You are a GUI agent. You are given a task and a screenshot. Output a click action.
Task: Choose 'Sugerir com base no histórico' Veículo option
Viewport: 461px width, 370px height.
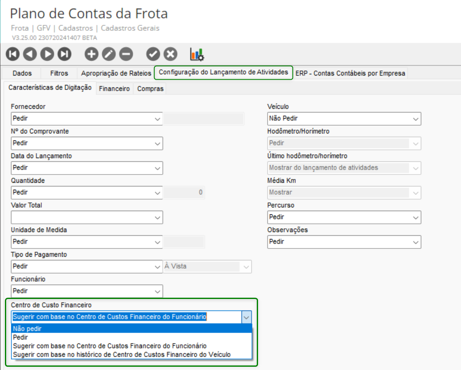point(122,354)
